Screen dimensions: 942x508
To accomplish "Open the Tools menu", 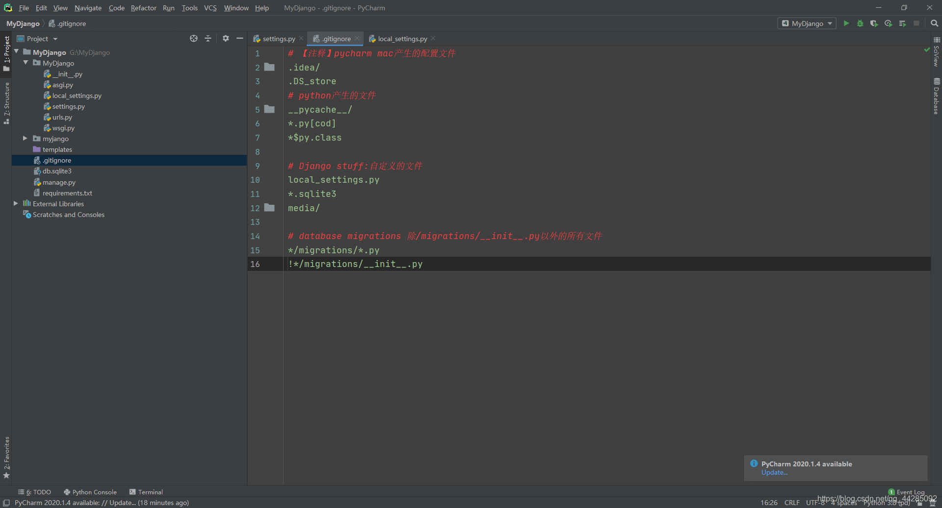I will (x=189, y=8).
